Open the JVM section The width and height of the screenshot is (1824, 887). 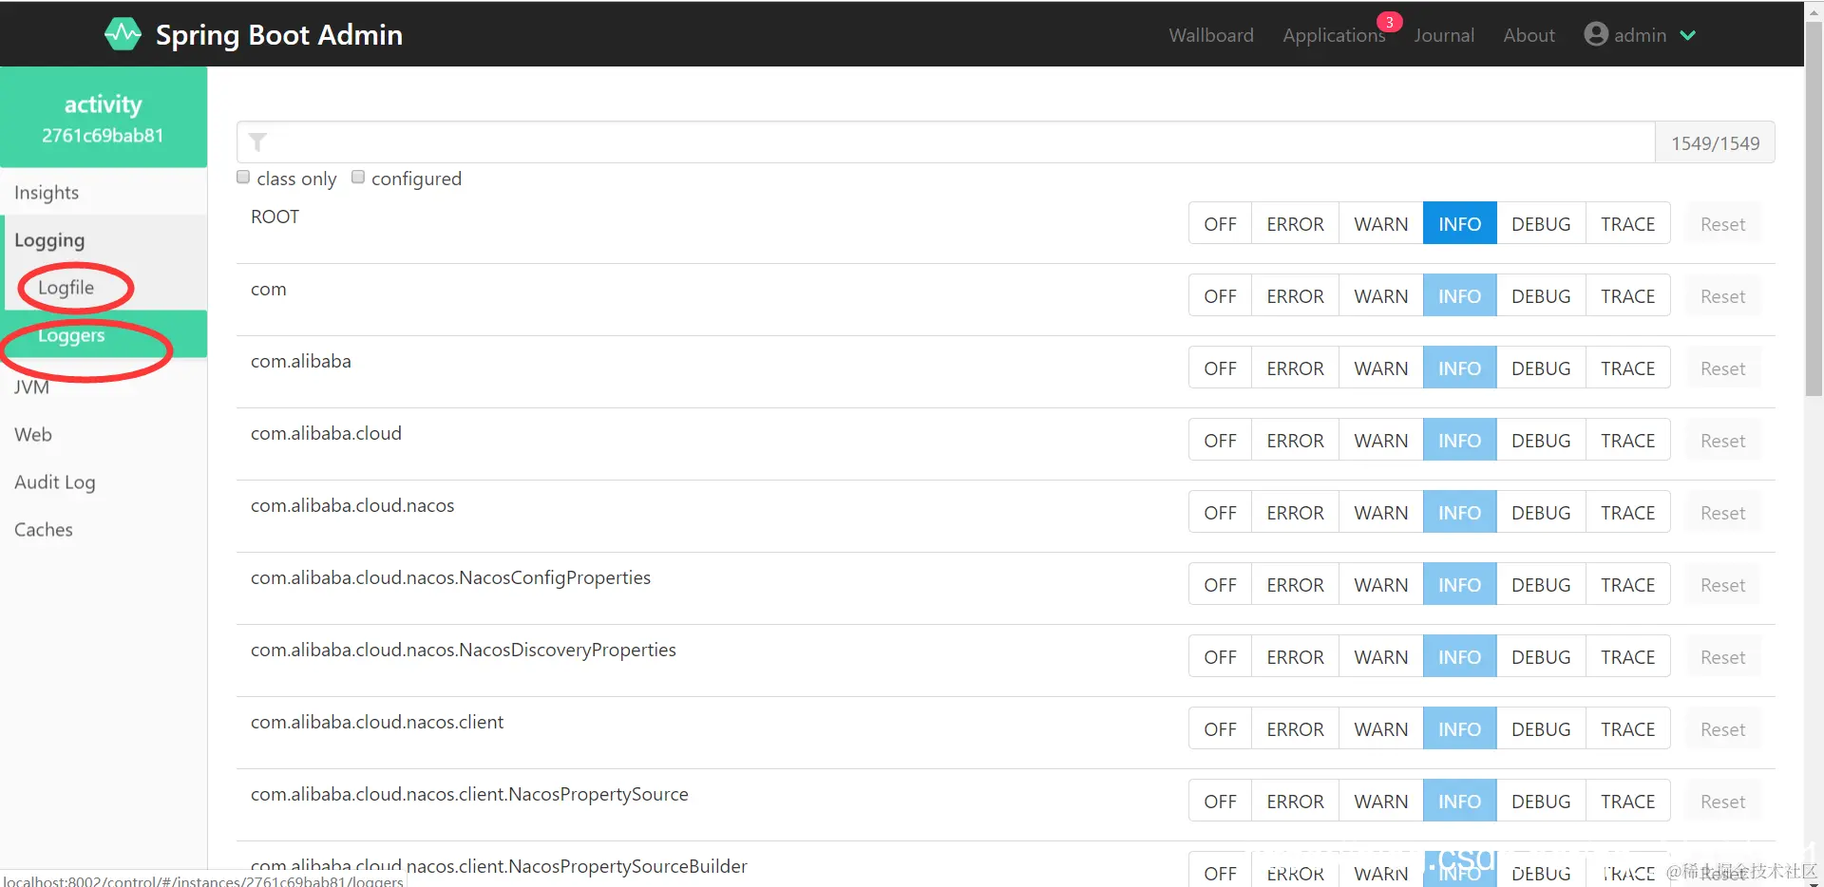pyautogui.click(x=104, y=387)
